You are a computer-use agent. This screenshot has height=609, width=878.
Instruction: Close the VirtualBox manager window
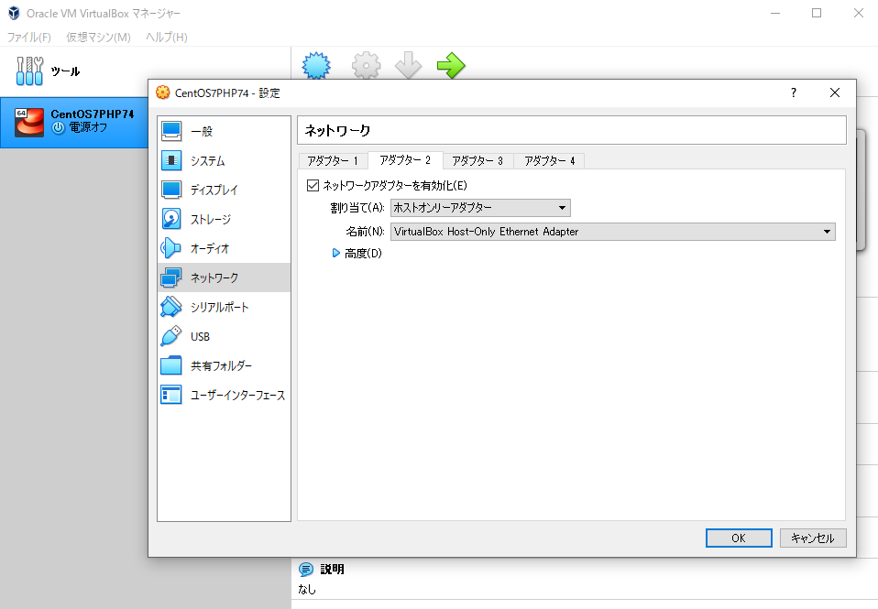[859, 13]
